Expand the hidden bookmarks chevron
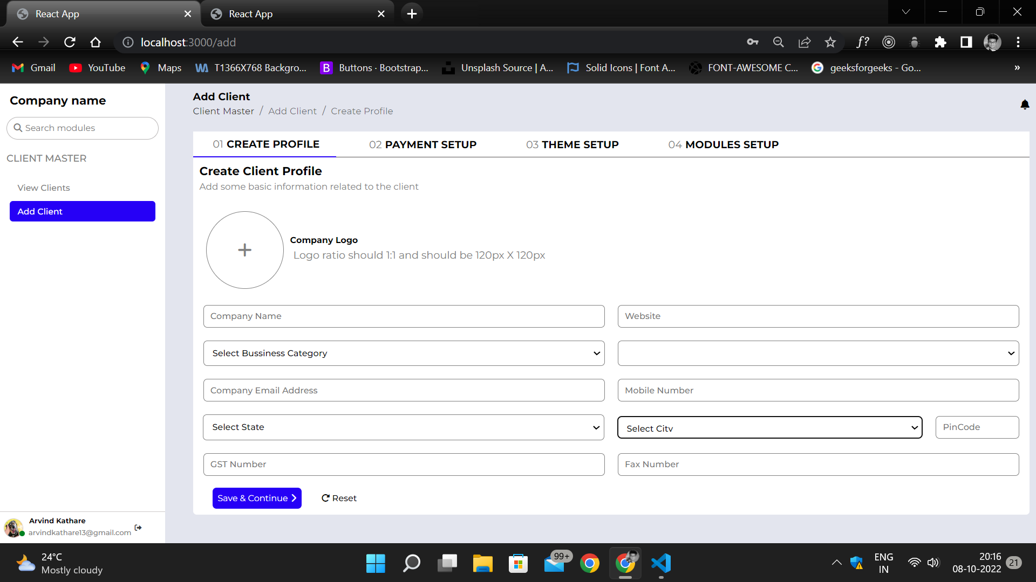Screen dimensions: 1036x582 (1017, 68)
